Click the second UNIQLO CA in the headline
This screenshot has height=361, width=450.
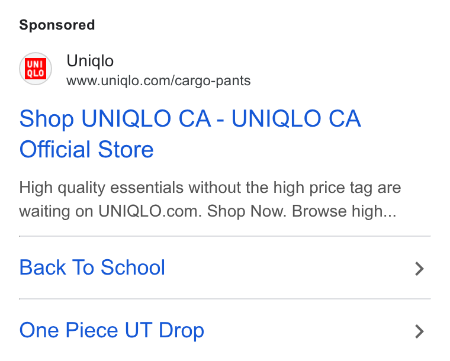pyautogui.click(x=296, y=118)
